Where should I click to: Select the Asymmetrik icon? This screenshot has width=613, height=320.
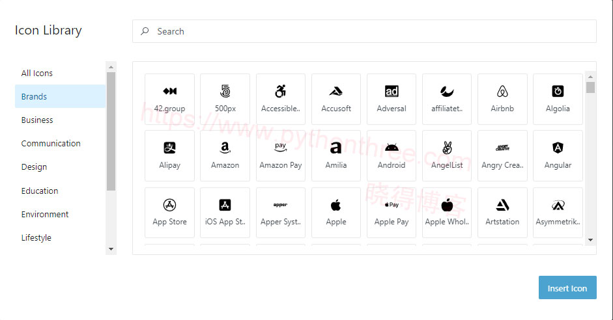click(558, 213)
